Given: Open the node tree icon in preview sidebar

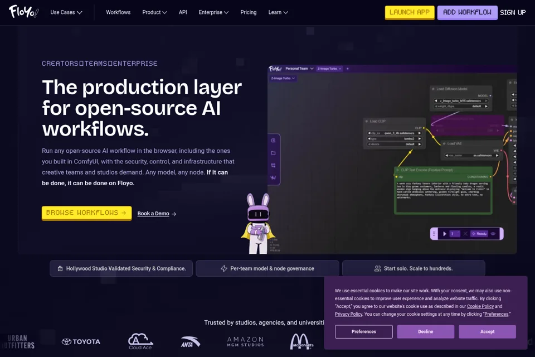Looking at the screenshot, I should point(273,165).
